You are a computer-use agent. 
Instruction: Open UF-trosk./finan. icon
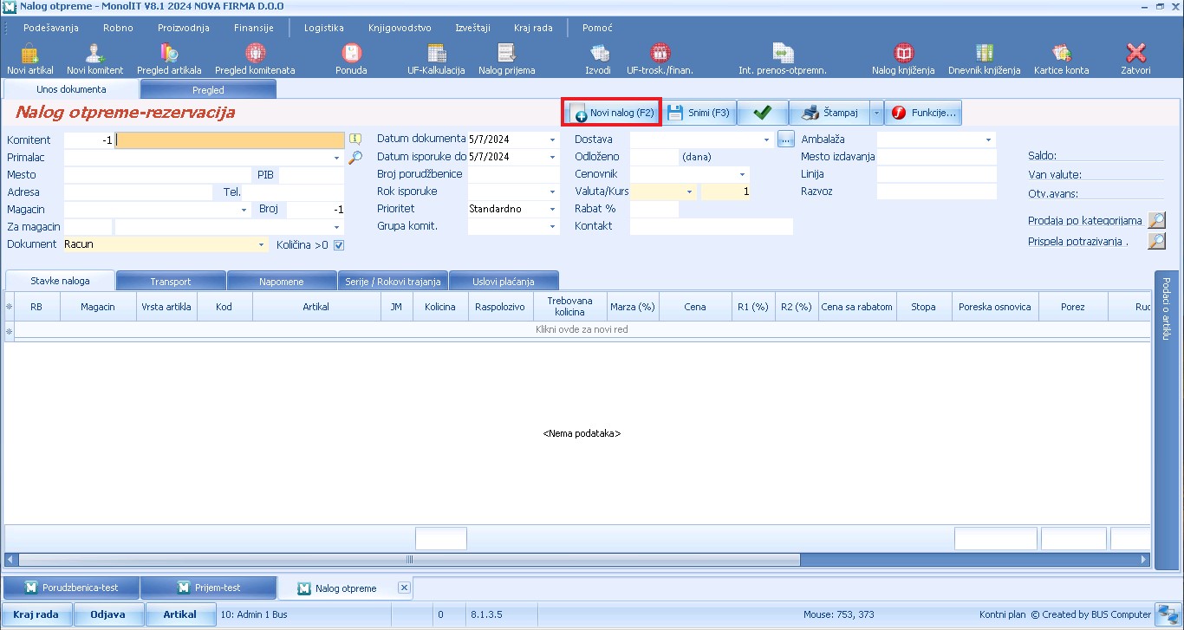click(660, 60)
